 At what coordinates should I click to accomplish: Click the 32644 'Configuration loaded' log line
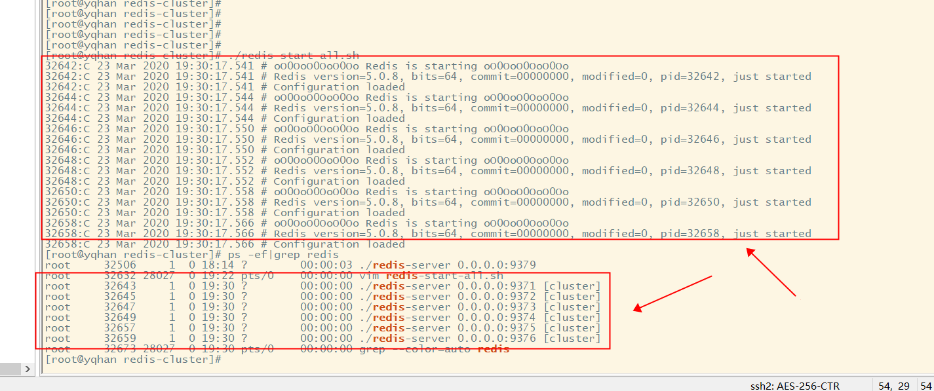pyautogui.click(x=225, y=119)
